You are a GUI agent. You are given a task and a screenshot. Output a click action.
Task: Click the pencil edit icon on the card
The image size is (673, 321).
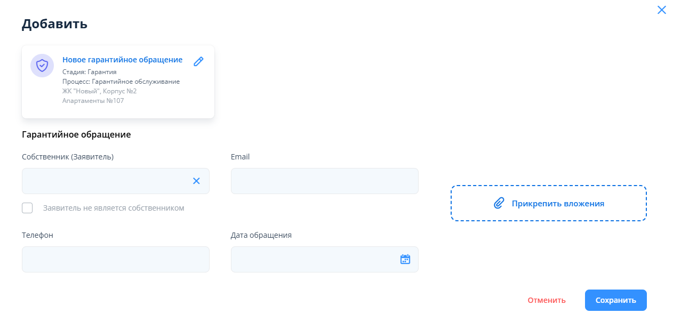(198, 61)
